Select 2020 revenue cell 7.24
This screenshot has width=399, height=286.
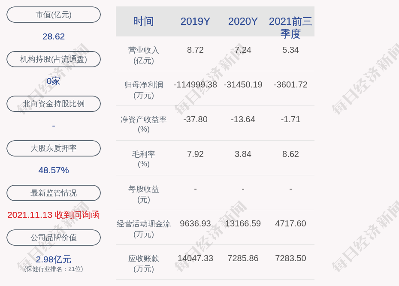click(x=243, y=50)
